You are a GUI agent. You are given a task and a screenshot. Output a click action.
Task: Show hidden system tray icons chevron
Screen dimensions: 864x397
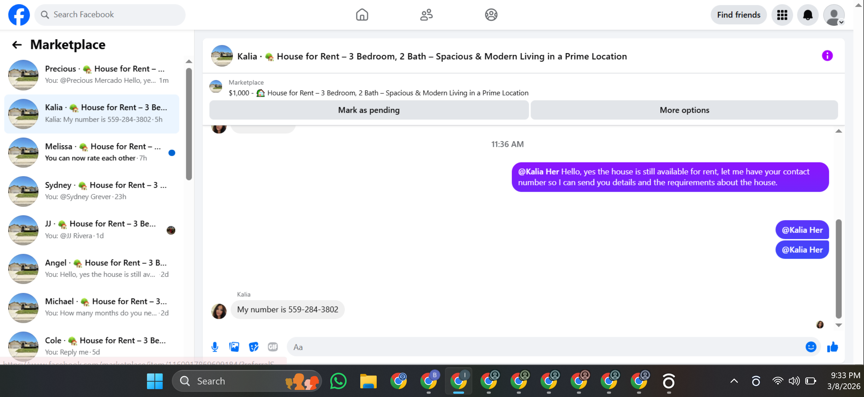(x=734, y=381)
